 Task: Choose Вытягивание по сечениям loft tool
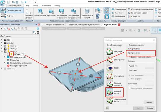62,14
